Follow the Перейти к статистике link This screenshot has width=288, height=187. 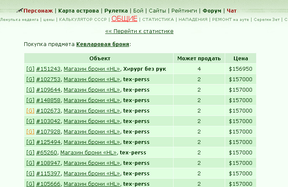139,31
